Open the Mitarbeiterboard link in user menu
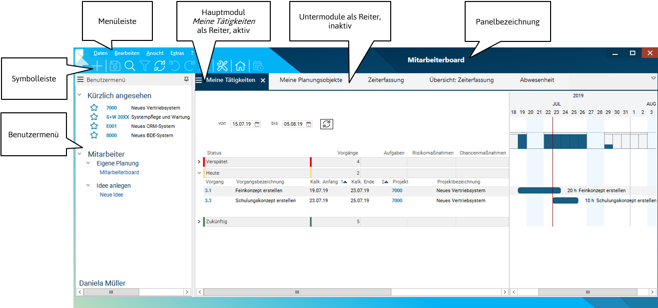Image resolution: width=658 pixels, height=308 pixels. tap(119, 172)
